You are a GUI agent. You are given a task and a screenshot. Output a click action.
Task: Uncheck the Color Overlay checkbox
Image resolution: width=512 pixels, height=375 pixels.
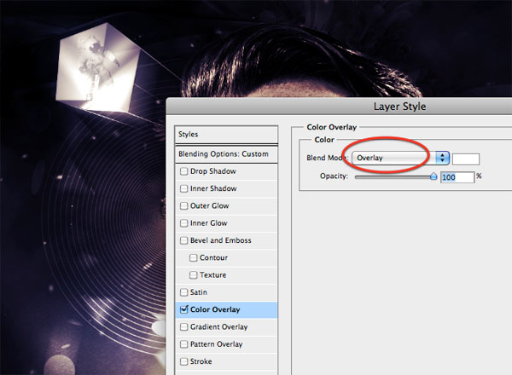pos(184,309)
